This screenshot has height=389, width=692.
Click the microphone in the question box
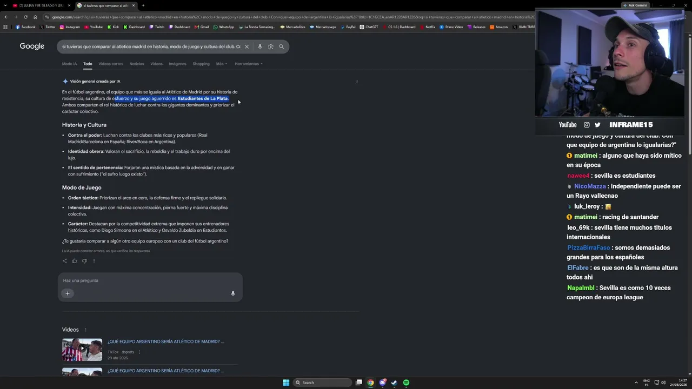click(x=233, y=293)
